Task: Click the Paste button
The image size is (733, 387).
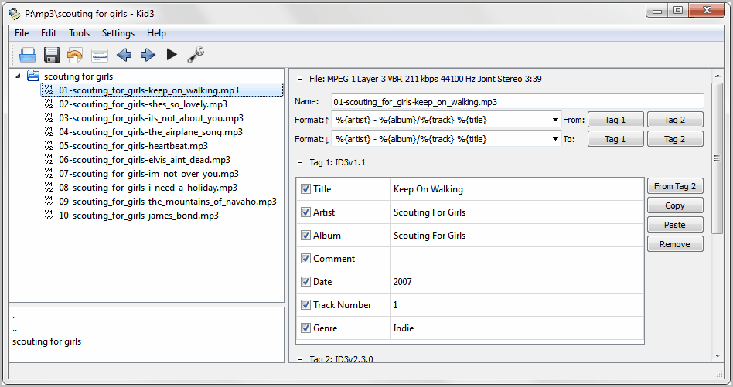Action: [675, 225]
